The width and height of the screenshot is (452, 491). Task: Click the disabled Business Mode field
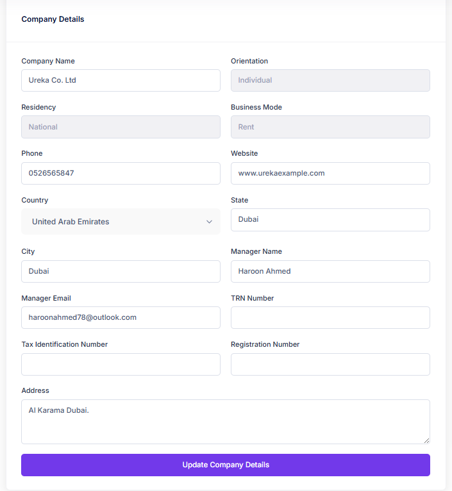point(330,127)
